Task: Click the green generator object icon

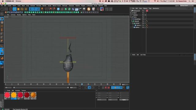Action: [x=66, y=9]
